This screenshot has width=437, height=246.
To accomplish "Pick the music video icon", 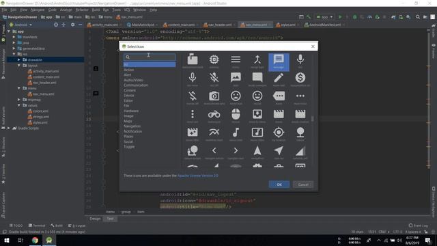I will pyautogui.click(x=257, y=133).
